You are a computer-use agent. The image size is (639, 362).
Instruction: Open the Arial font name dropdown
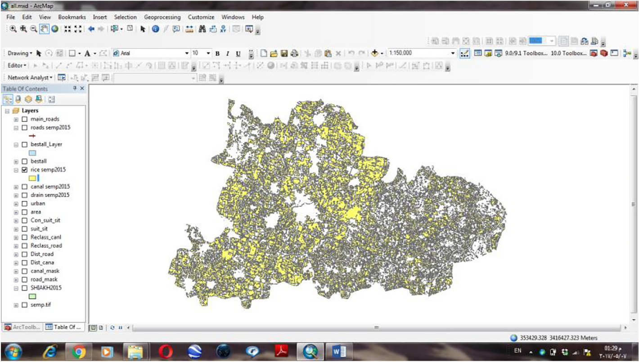tap(187, 53)
